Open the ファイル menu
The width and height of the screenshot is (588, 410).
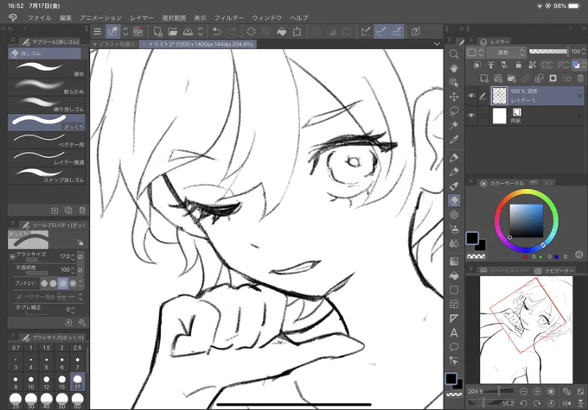40,17
